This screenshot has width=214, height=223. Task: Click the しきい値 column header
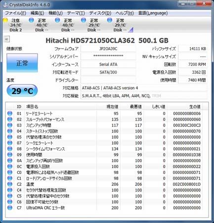click(x=159, y=107)
